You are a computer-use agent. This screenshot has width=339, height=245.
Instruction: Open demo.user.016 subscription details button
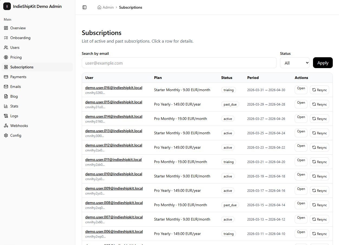point(301,90)
